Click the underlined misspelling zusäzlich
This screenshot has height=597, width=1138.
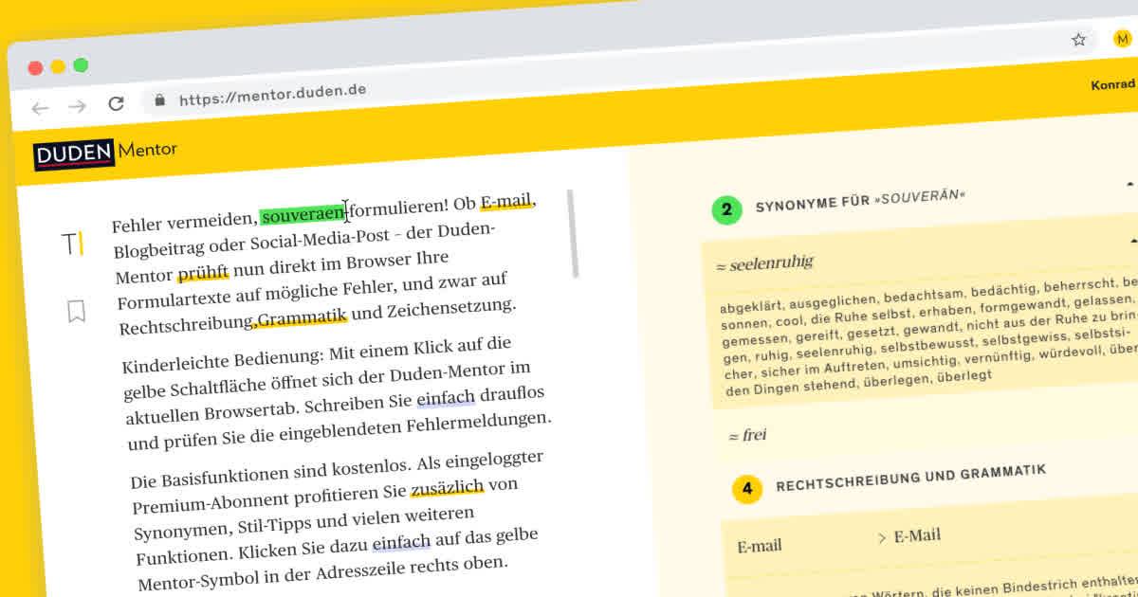click(x=447, y=489)
